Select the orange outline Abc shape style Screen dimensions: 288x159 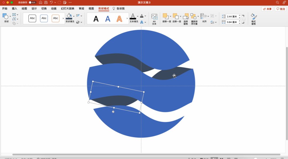[55, 18]
